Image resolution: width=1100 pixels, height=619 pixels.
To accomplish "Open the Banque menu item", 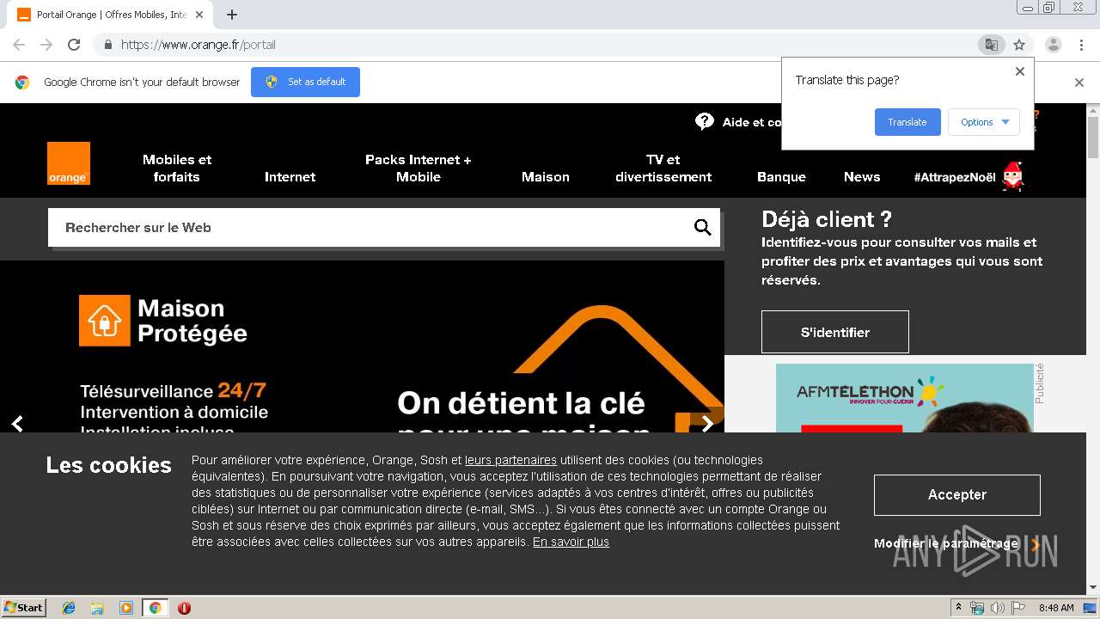I will 781,177.
